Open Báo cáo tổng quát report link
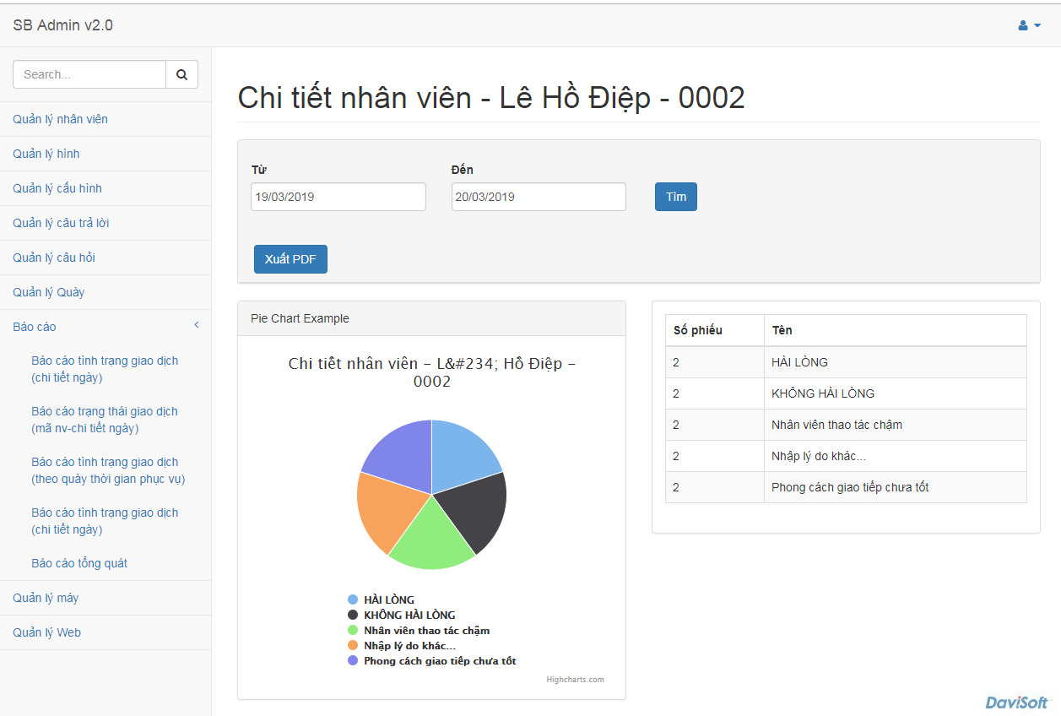The width and height of the screenshot is (1061, 716). point(79,563)
